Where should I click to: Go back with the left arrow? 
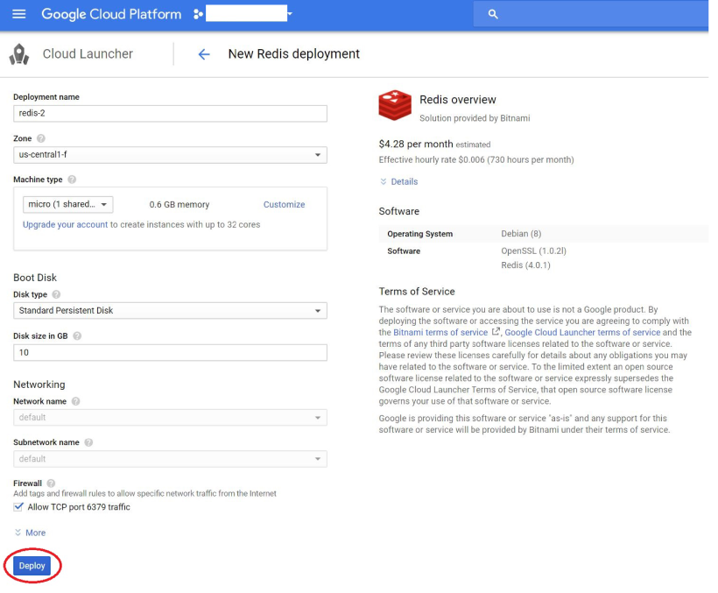204,54
